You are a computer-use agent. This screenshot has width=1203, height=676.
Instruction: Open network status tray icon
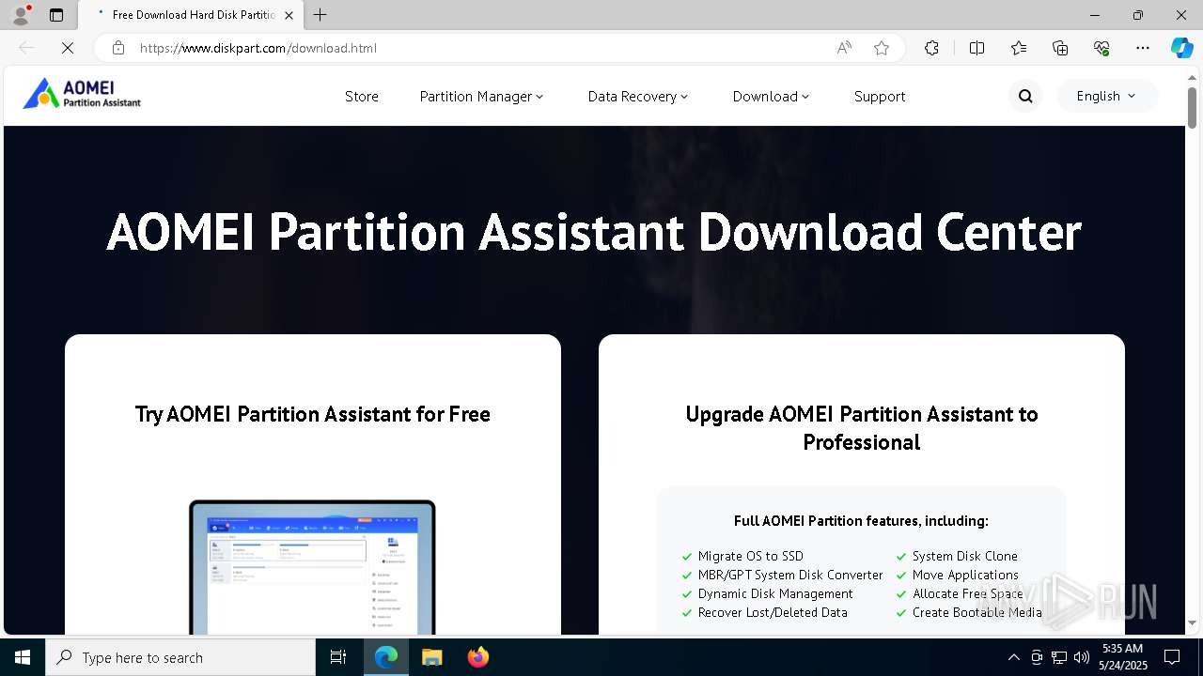pos(1059,657)
